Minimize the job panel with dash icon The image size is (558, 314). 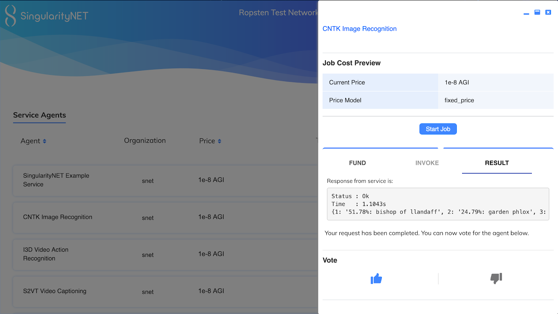coord(526,14)
